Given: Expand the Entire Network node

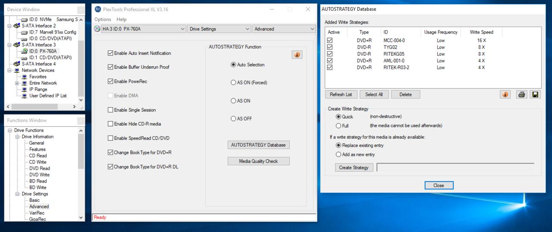Looking at the screenshot, I should point(17,83).
